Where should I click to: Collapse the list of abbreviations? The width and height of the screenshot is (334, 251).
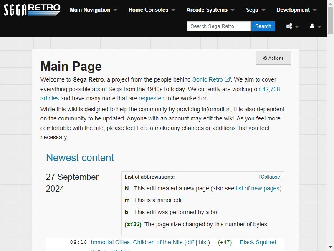(x=270, y=177)
